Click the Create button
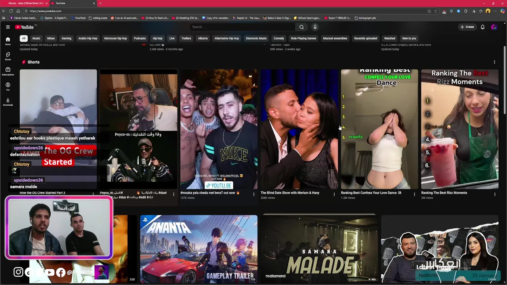The height and width of the screenshot is (285, 507). [467, 27]
